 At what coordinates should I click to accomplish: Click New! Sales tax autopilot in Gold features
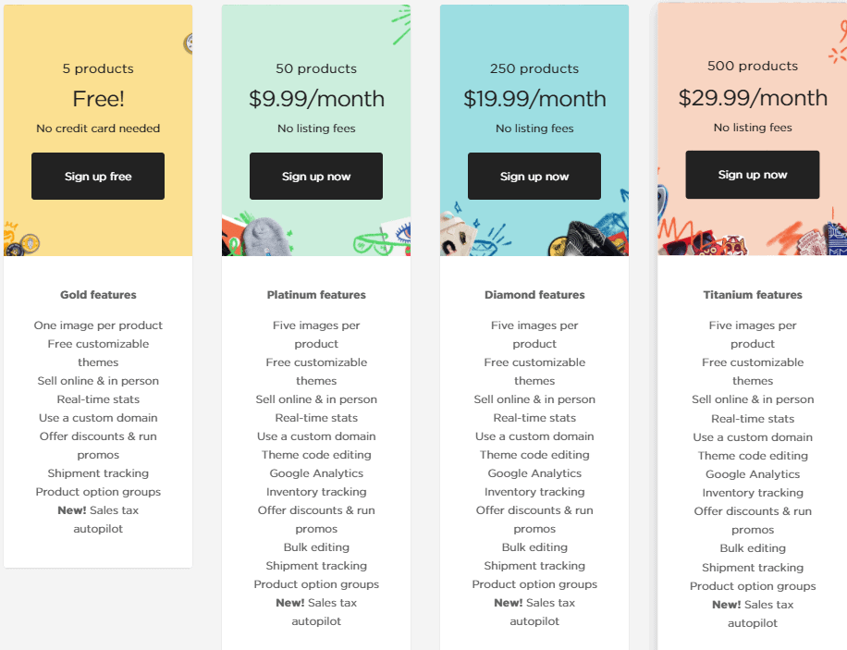(x=98, y=519)
